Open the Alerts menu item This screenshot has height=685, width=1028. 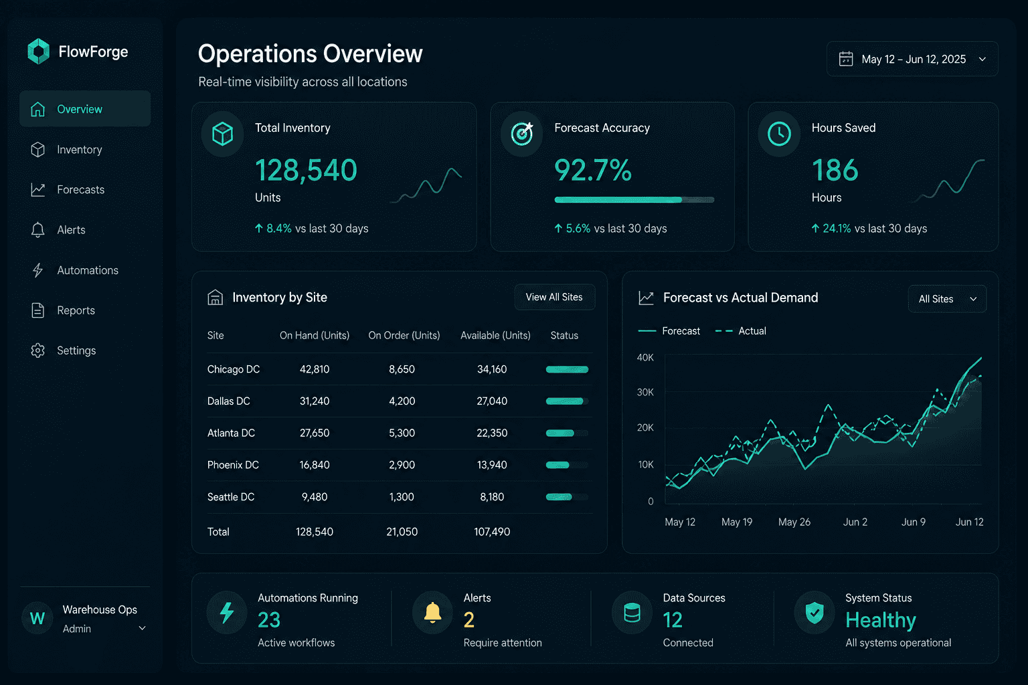pos(85,229)
